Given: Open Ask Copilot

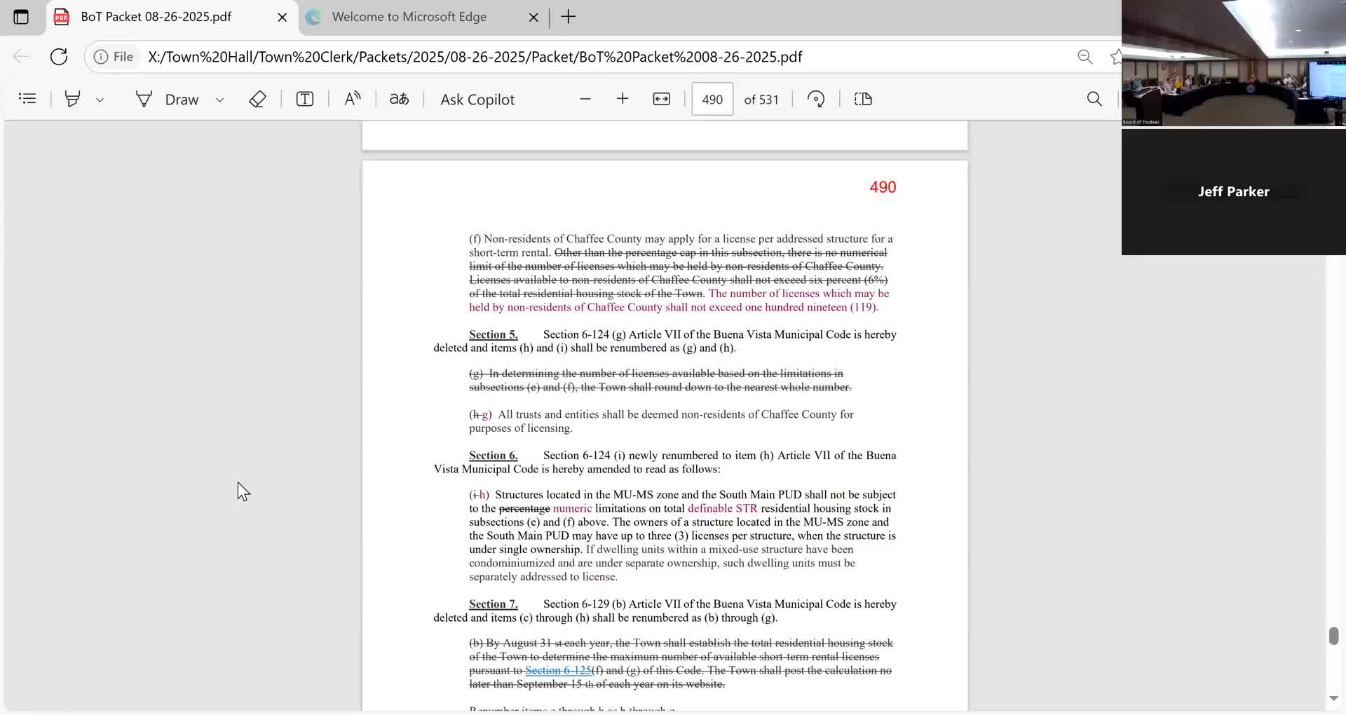Looking at the screenshot, I should pyautogui.click(x=477, y=100).
